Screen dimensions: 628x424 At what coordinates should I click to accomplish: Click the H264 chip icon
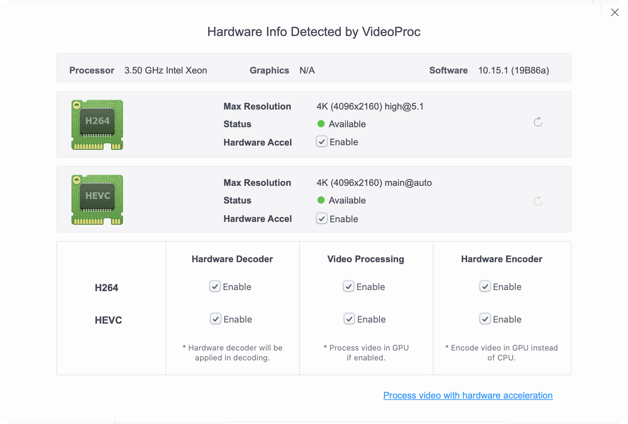[x=97, y=125]
